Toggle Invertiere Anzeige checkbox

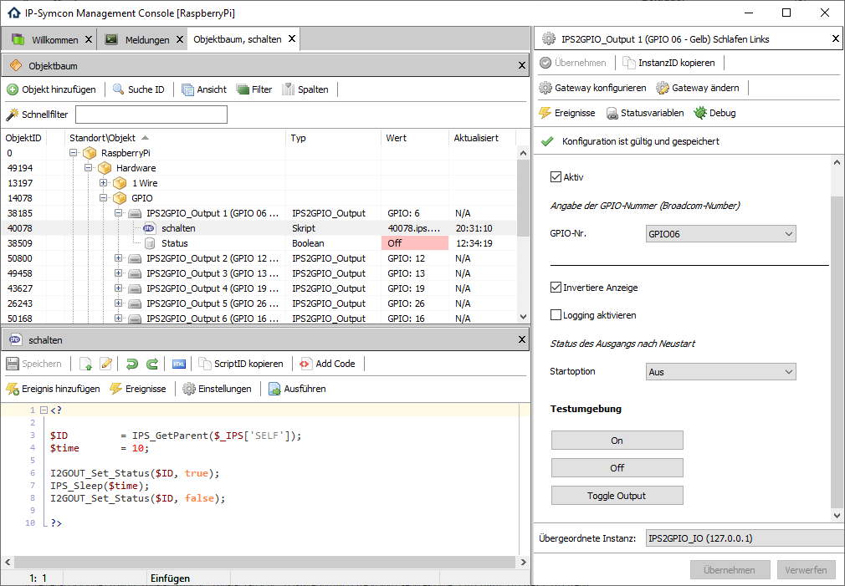[x=556, y=287]
